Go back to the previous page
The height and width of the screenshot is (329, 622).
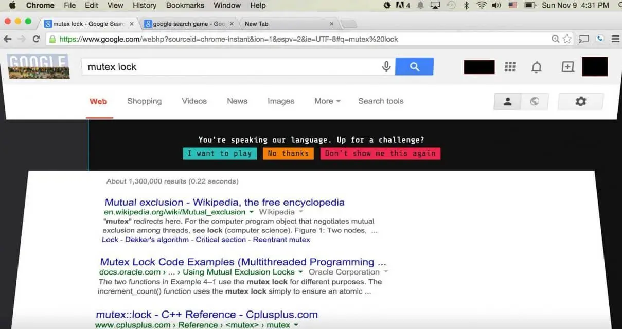8,39
